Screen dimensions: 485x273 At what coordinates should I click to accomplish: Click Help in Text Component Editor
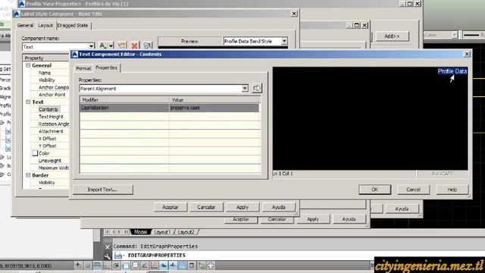[452, 190]
